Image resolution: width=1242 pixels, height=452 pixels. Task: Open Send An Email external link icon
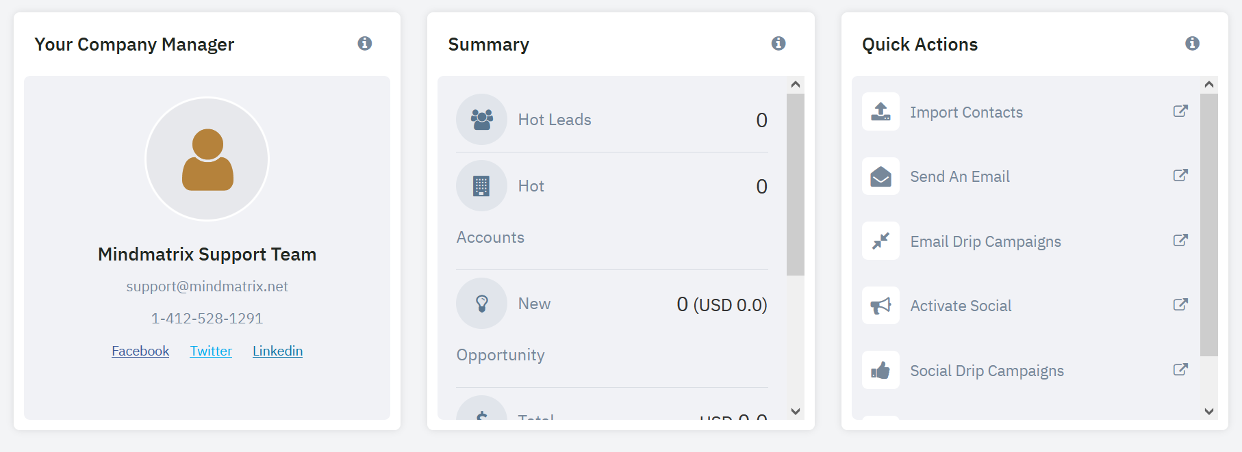(1180, 176)
